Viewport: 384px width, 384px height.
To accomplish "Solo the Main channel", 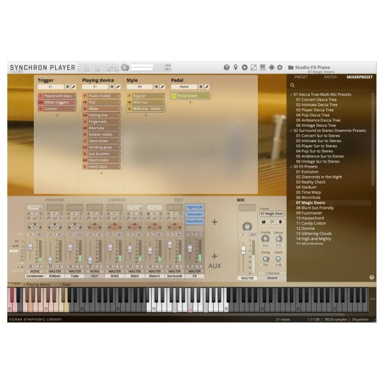I will tap(139, 266).
